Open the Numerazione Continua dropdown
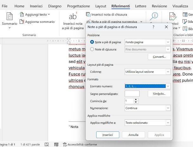The width and height of the screenshot is (193, 147). [168, 108]
